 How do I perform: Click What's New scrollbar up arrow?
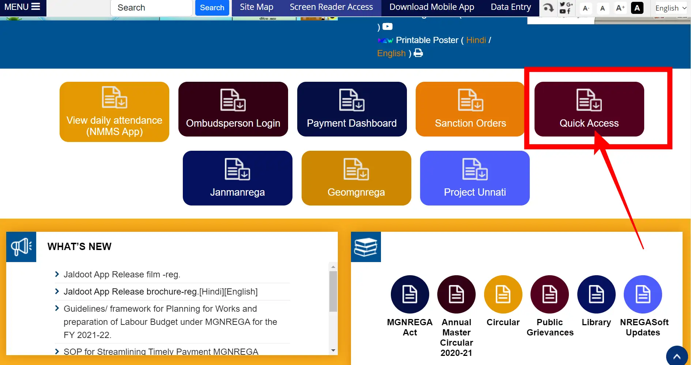pos(333,267)
